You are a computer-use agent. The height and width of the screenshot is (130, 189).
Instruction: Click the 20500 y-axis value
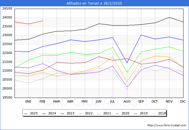click(7, 80)
